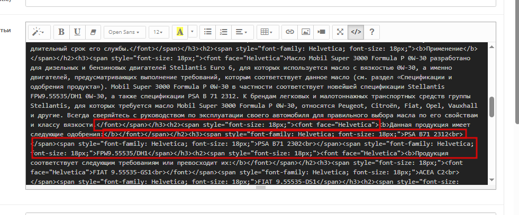The width and height of the screenshot is (519, 215).
Task: Open the magic wand Style menu
Action: point(39,32)
